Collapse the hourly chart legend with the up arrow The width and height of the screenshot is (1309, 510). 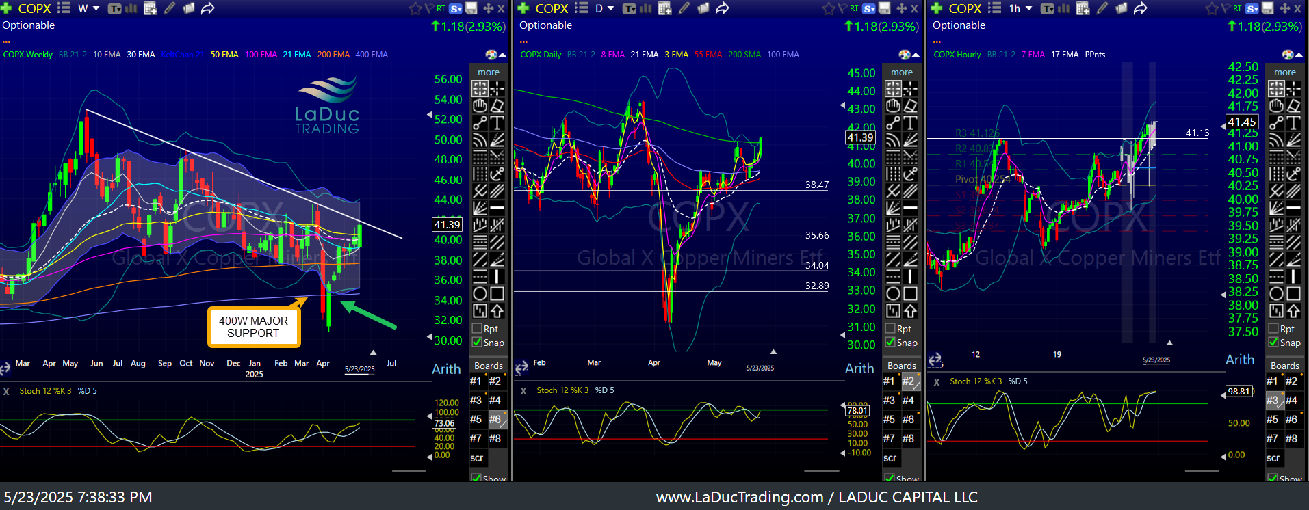1299,55
